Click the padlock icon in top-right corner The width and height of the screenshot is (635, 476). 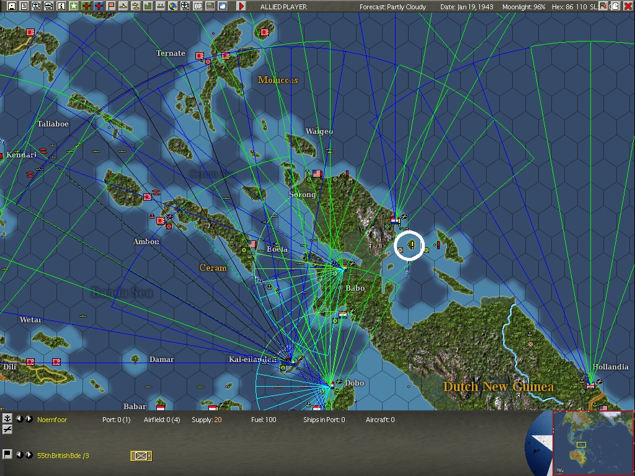[615, 6]
